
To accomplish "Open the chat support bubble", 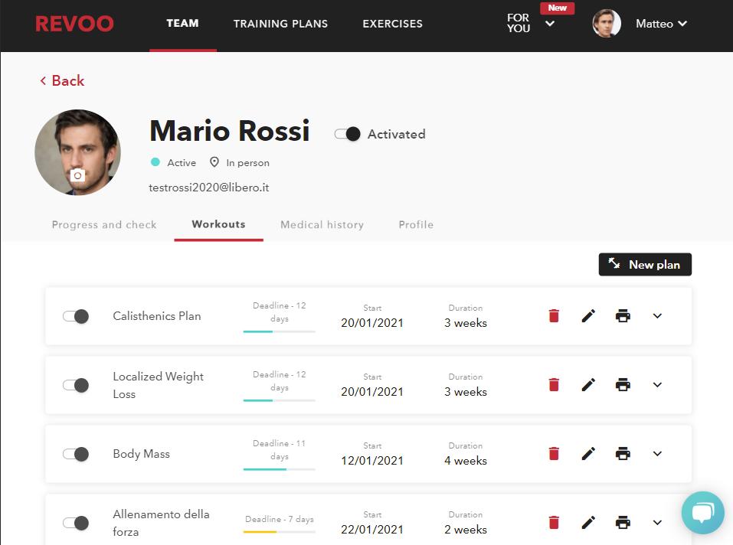I will click(x=702, y=512).
